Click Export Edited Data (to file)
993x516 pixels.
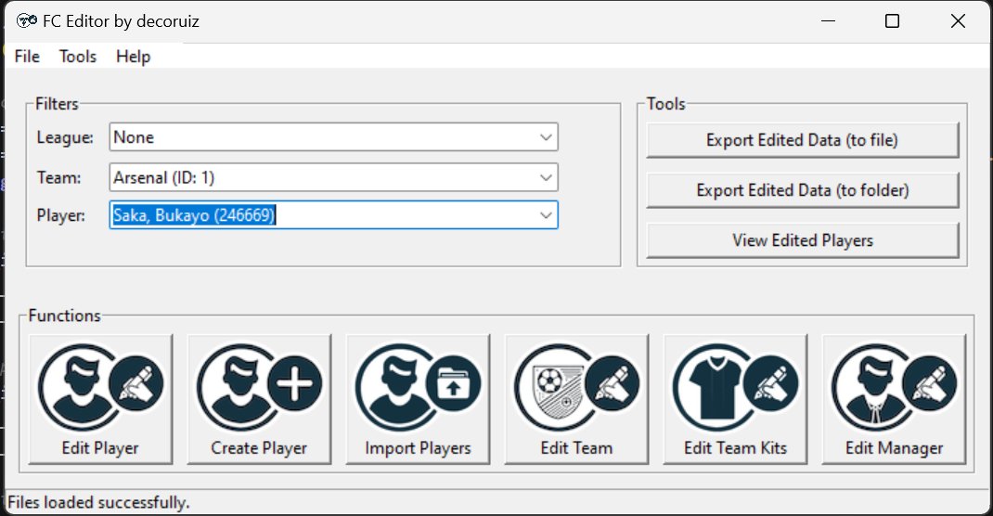coord(803,140)
